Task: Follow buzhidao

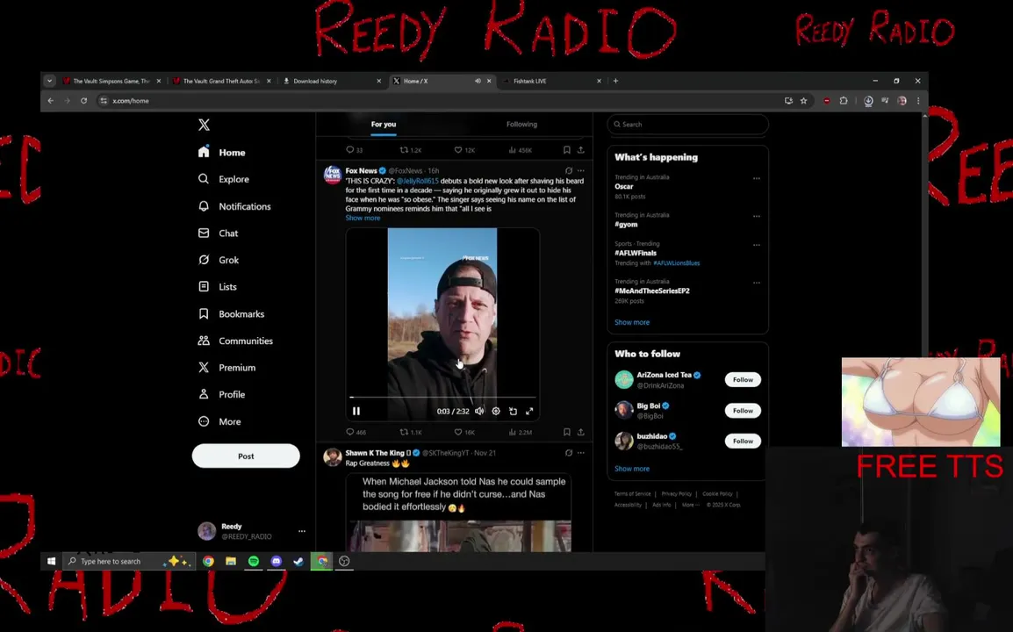Action: (743, 441)
